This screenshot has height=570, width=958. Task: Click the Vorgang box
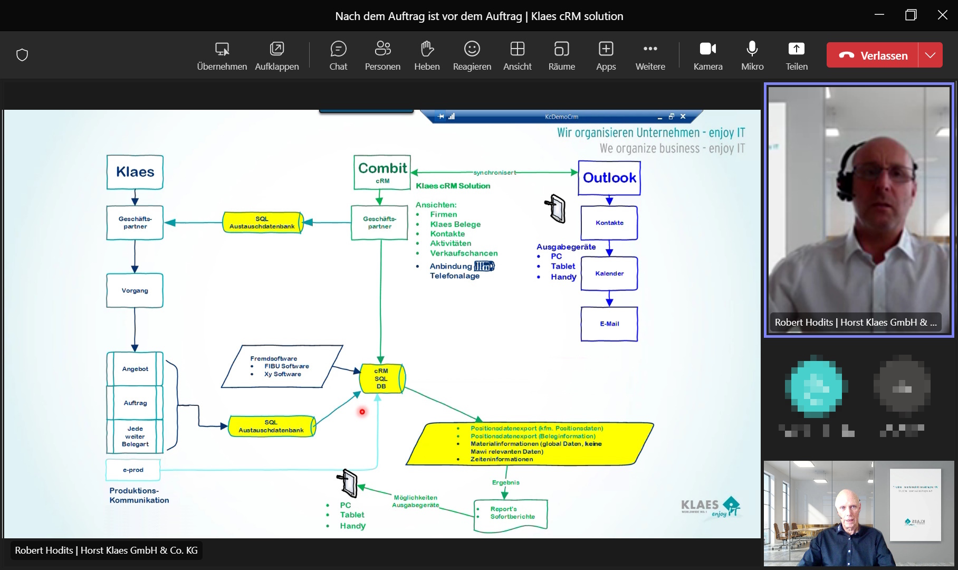pos(135,290)
